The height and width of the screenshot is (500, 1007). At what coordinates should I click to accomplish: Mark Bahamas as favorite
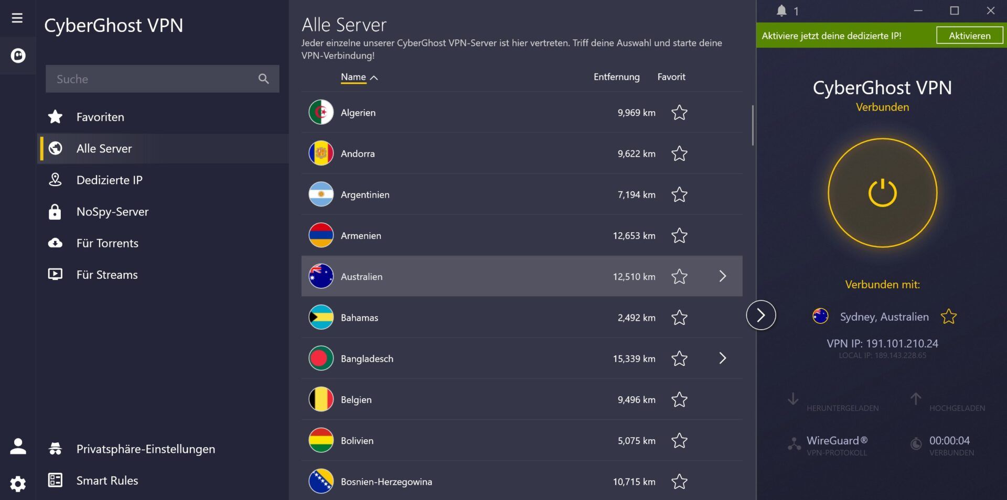679,318
